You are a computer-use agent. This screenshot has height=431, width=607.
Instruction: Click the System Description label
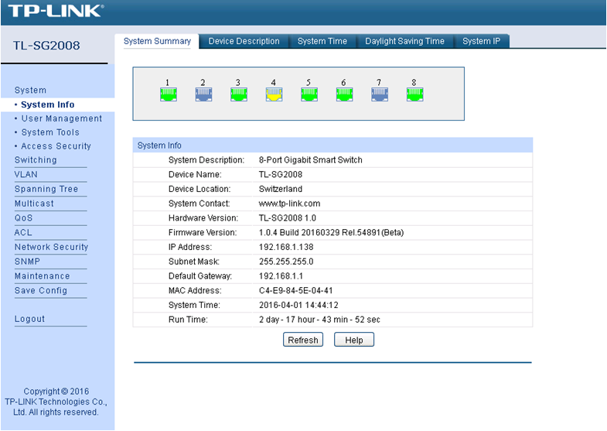206,160
